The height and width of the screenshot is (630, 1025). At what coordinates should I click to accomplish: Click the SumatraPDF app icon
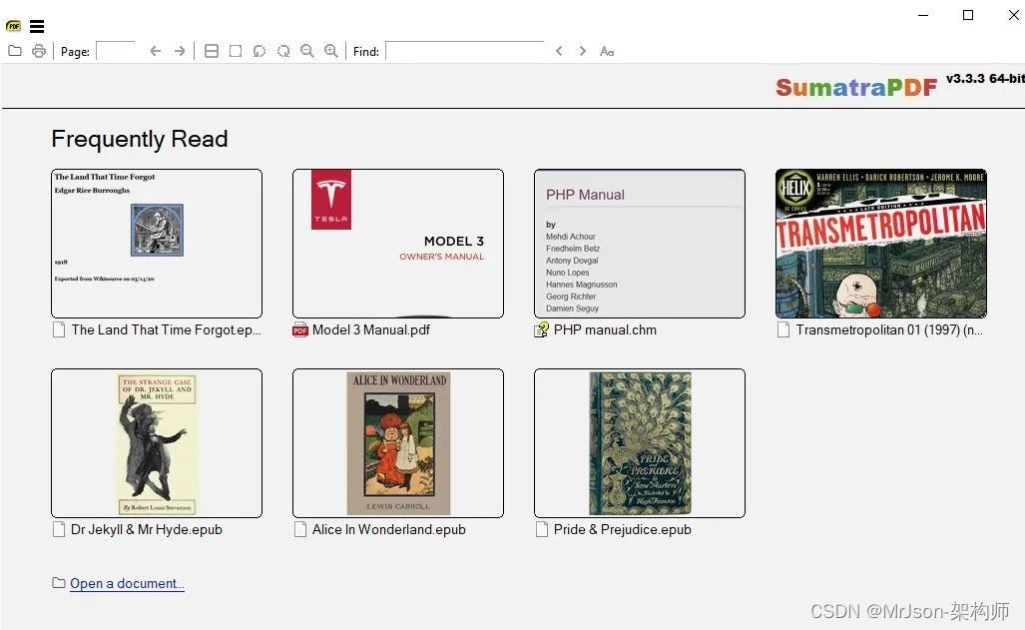point(13,26)
